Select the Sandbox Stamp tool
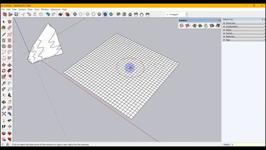 [x=200, y=25]
